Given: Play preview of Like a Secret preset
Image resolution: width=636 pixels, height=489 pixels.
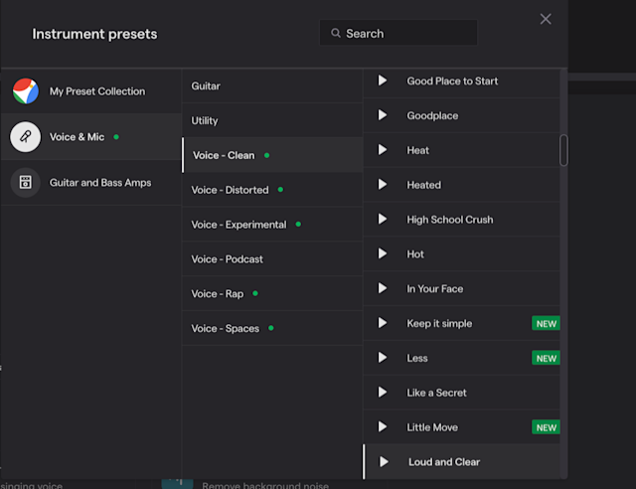Looking at the screenshot, I should point(382,392).
